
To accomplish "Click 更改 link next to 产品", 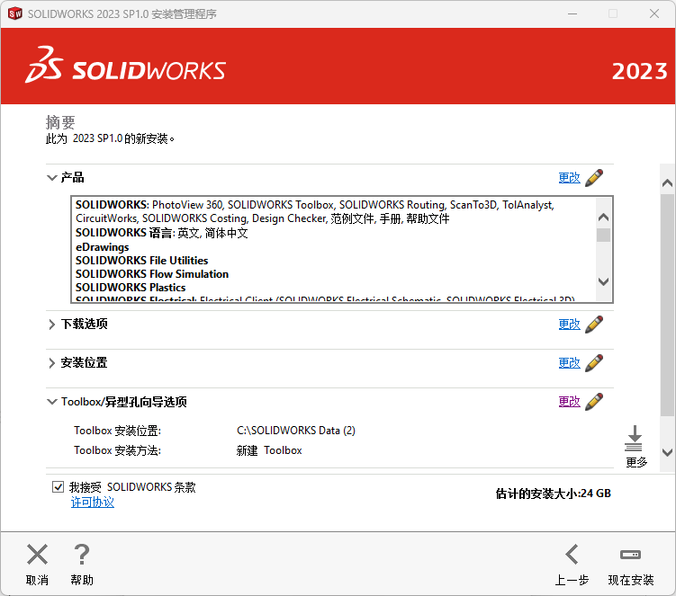I will click(x=569, y=178).
